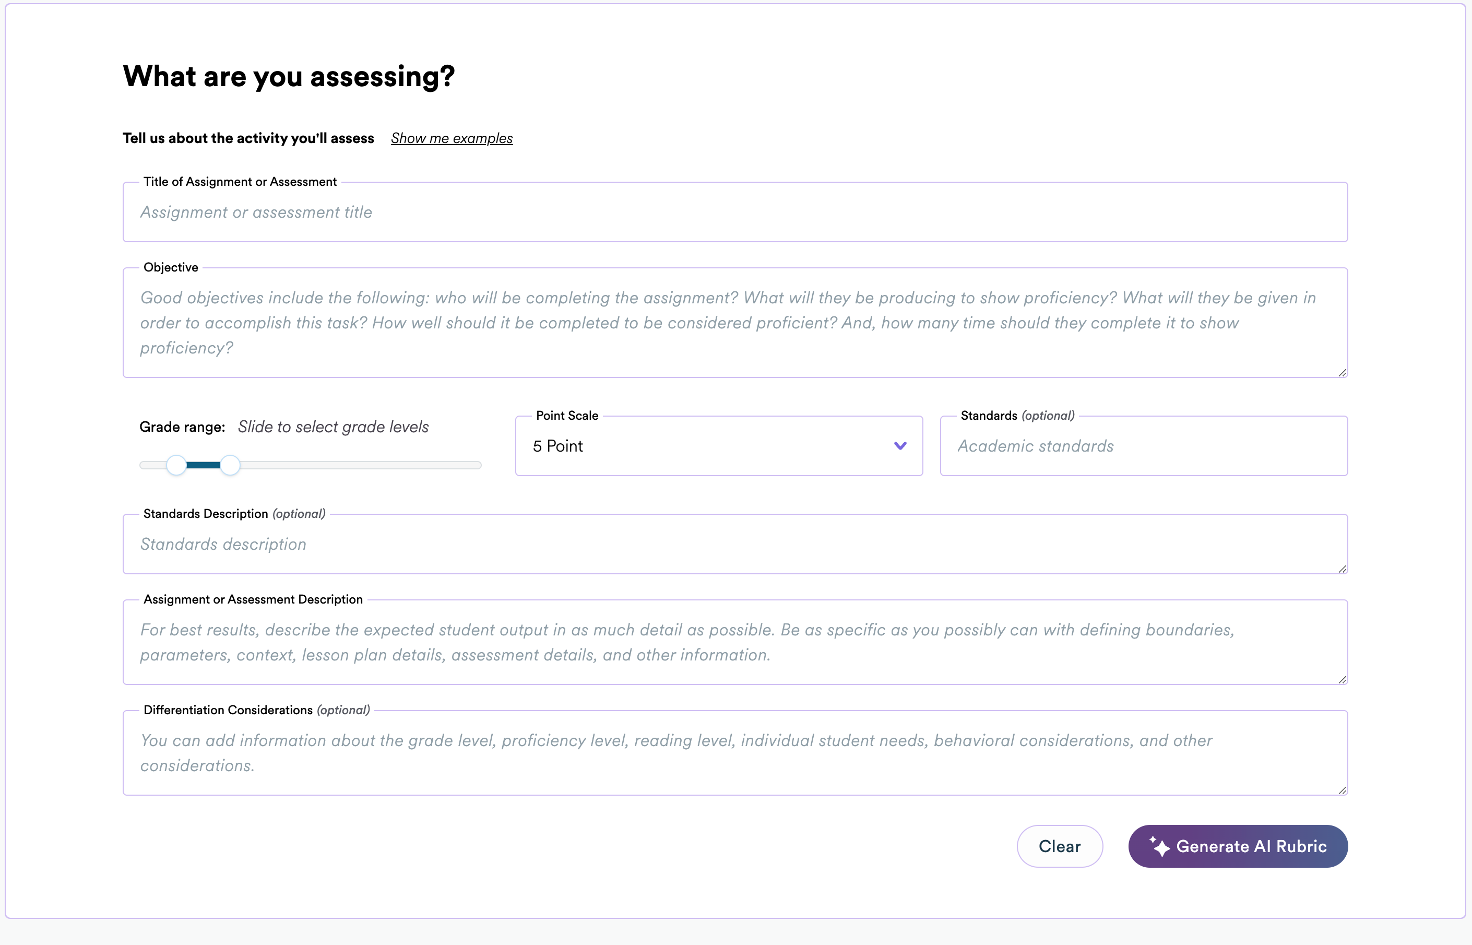This screenshot has height=945, width=1472.
Task: Click the Objective field resize handle
Action: pyautogui.click(x=1342, y=372)
